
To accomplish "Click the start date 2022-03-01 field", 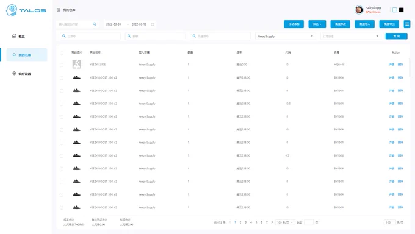I will pos(114,24).
